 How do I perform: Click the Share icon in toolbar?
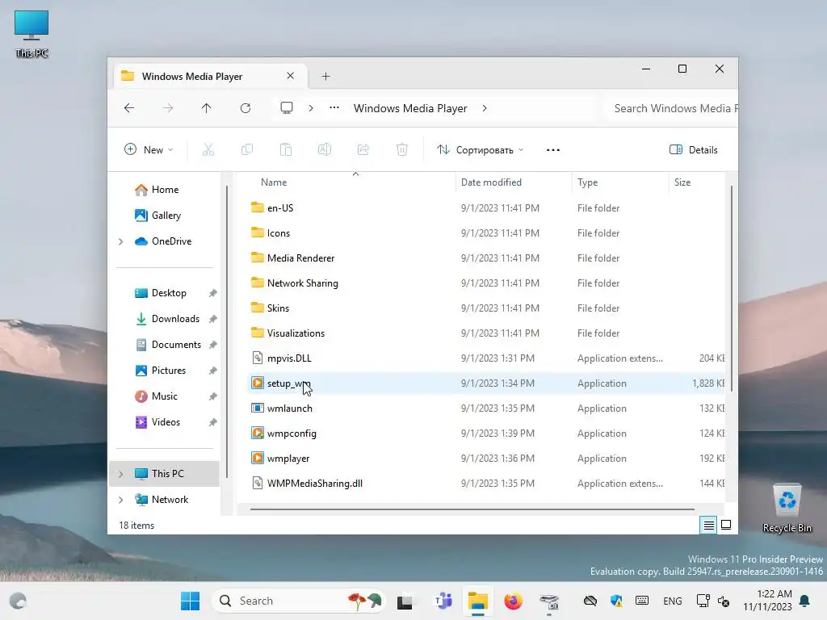coord(363,149)
